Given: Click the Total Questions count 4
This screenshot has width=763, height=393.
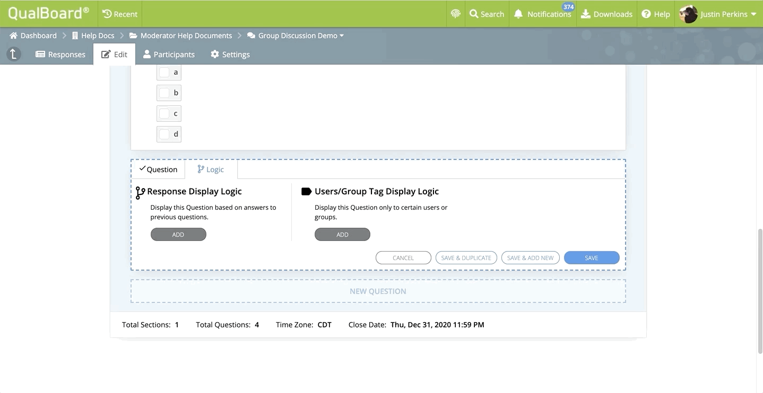Looking at the screenshot, I should pos(257,325).
